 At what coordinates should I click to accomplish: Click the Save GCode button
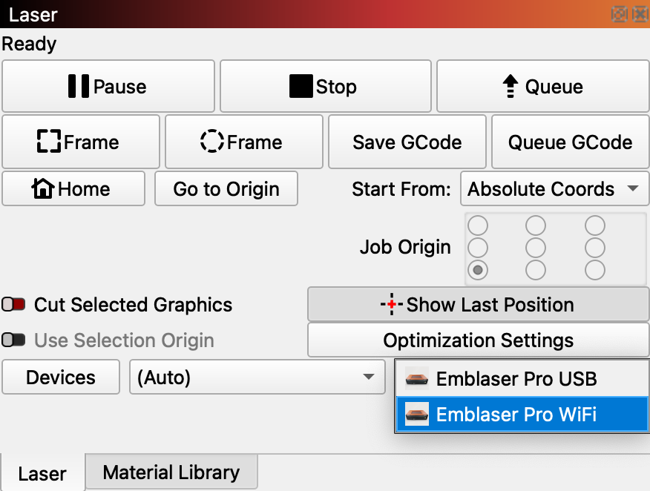coord(407,142)
